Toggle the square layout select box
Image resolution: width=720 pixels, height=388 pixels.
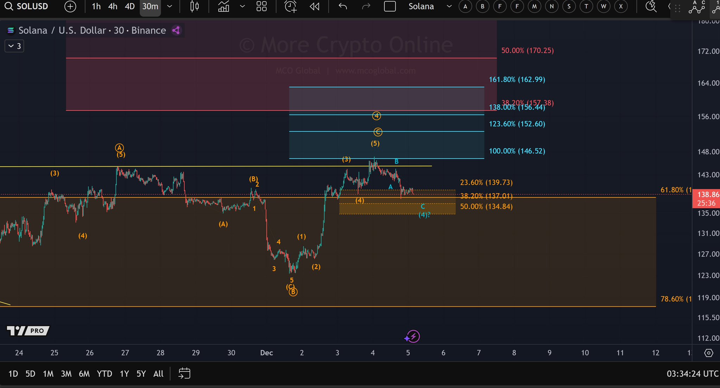[x=390, y=6]
